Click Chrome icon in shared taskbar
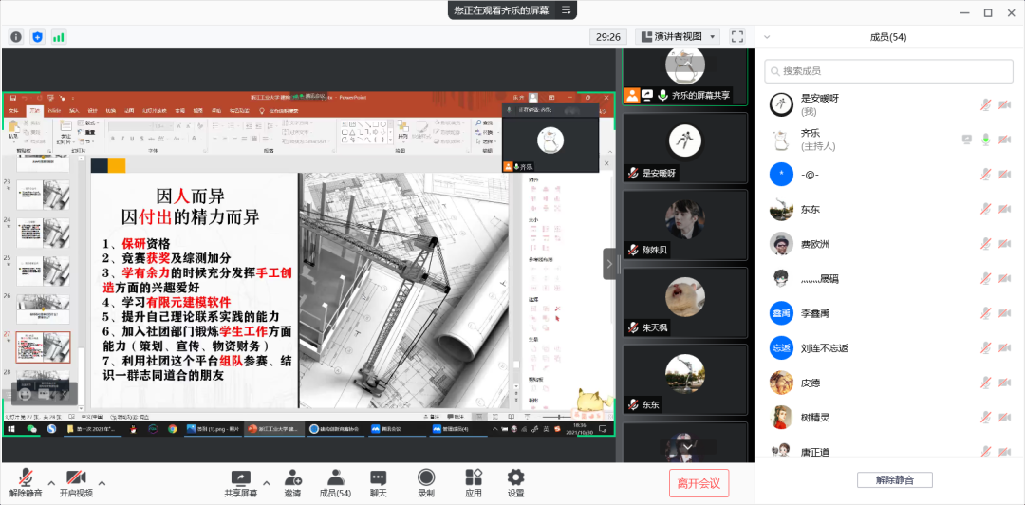1025x505 pixels. [x=172, y=429]
